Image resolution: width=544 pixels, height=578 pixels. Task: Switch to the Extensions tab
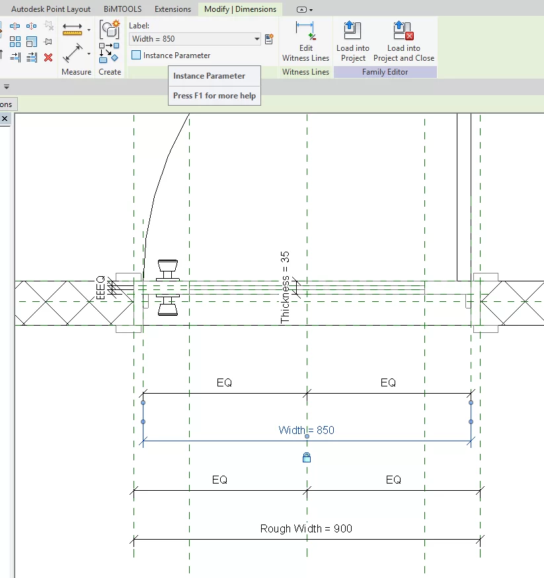(173, 9)
